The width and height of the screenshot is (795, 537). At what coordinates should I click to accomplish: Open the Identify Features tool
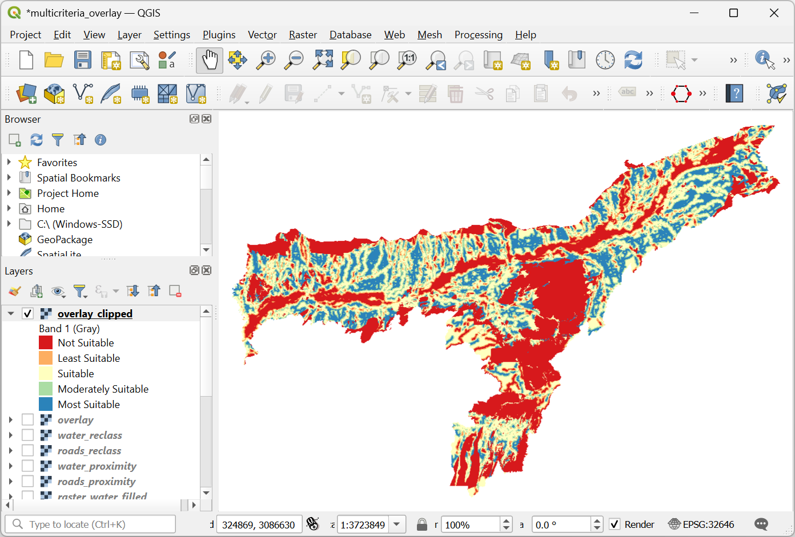[765, 60]
